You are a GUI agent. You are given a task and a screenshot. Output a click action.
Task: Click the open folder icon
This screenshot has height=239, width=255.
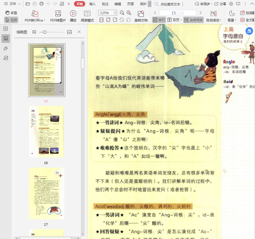coord(28,4)
